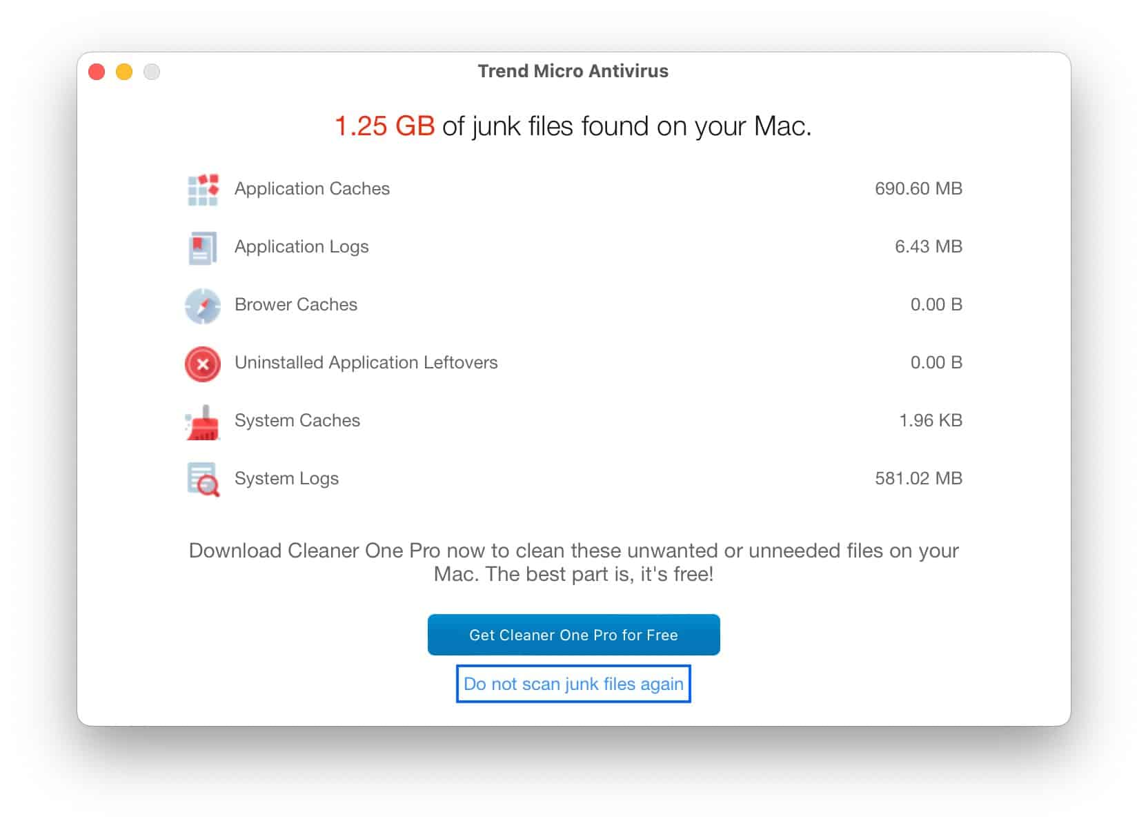Select the System Caches label
1148x828 pixels.
[297, 420]
